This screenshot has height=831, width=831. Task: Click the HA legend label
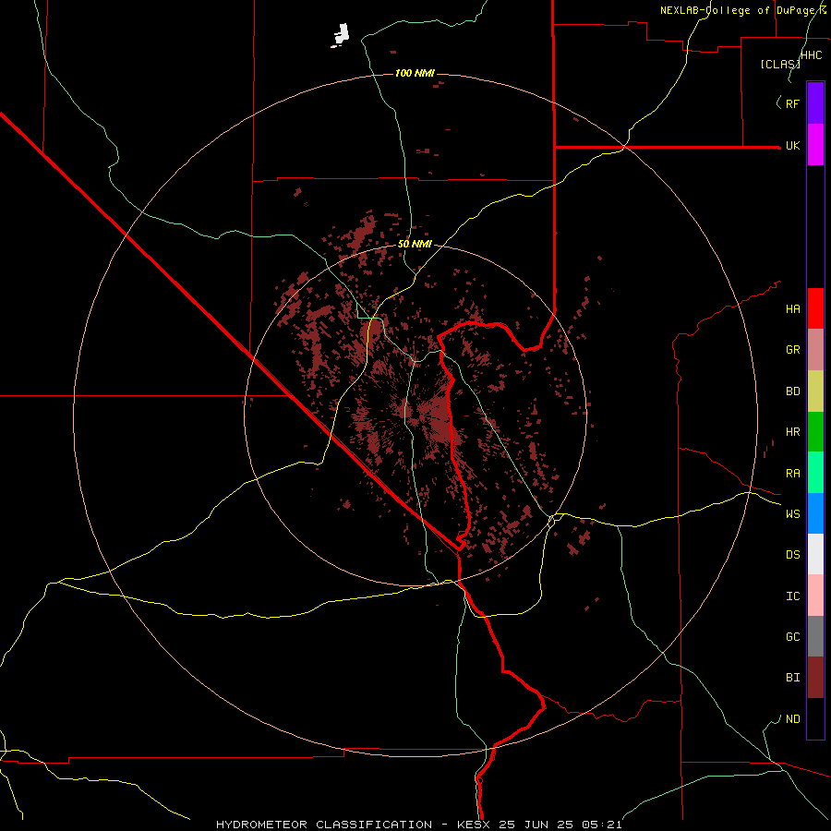(x=793, y=309)
